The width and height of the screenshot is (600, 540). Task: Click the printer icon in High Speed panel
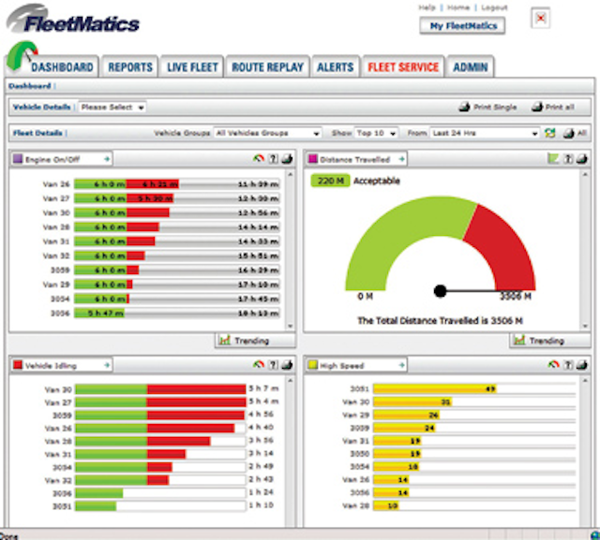[x=582, y=365]
